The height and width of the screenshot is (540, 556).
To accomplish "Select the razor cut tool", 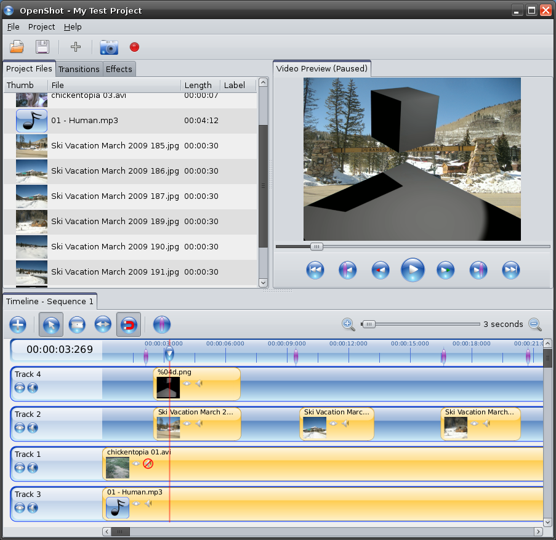I will tap(77, 324).
